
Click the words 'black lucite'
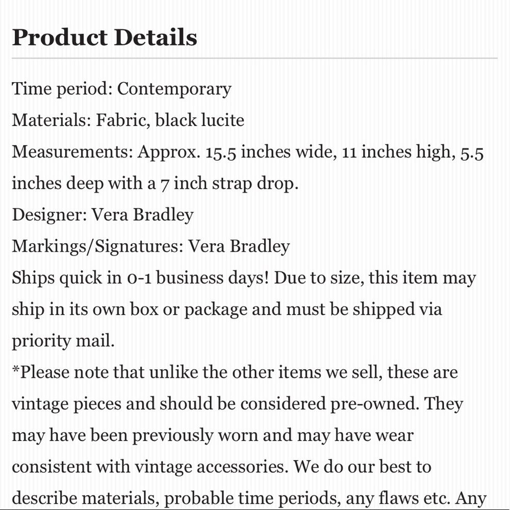(x=200, y=120)
